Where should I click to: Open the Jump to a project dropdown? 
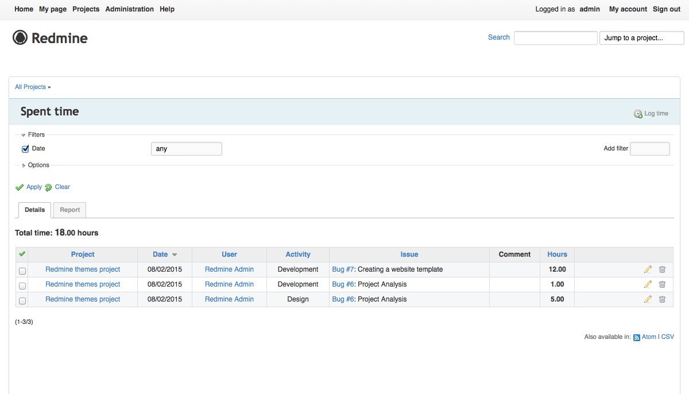642,38
